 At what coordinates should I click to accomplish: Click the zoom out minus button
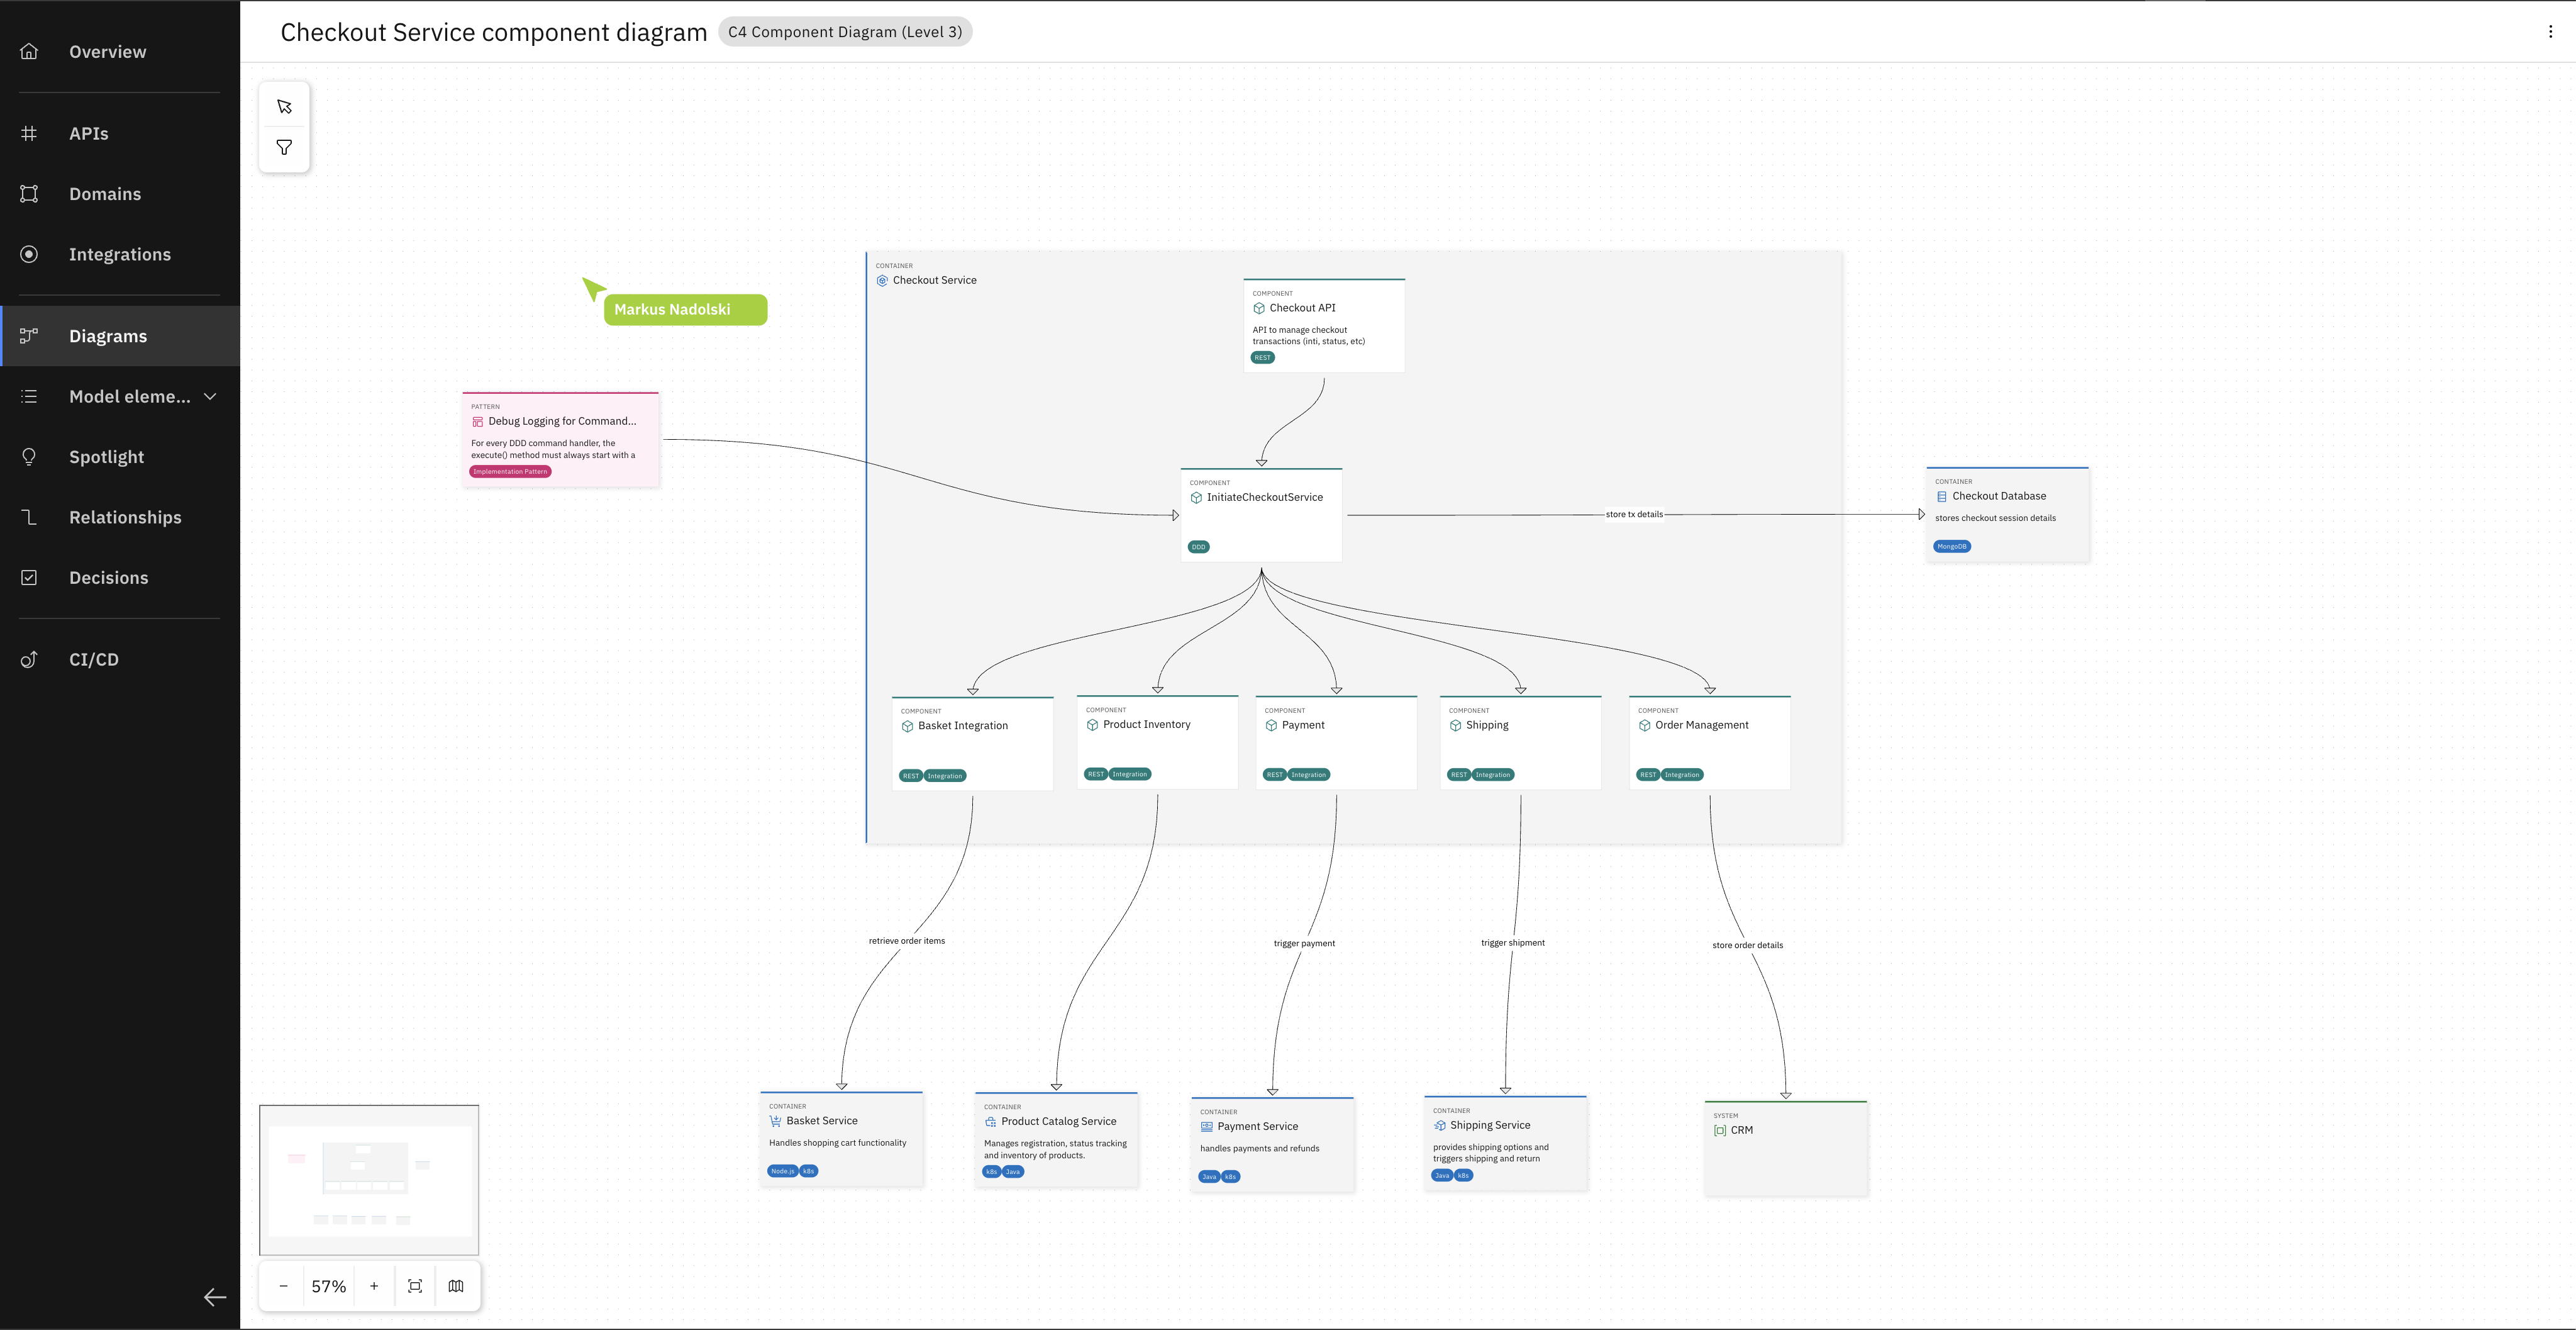(x=283, y=1286)
